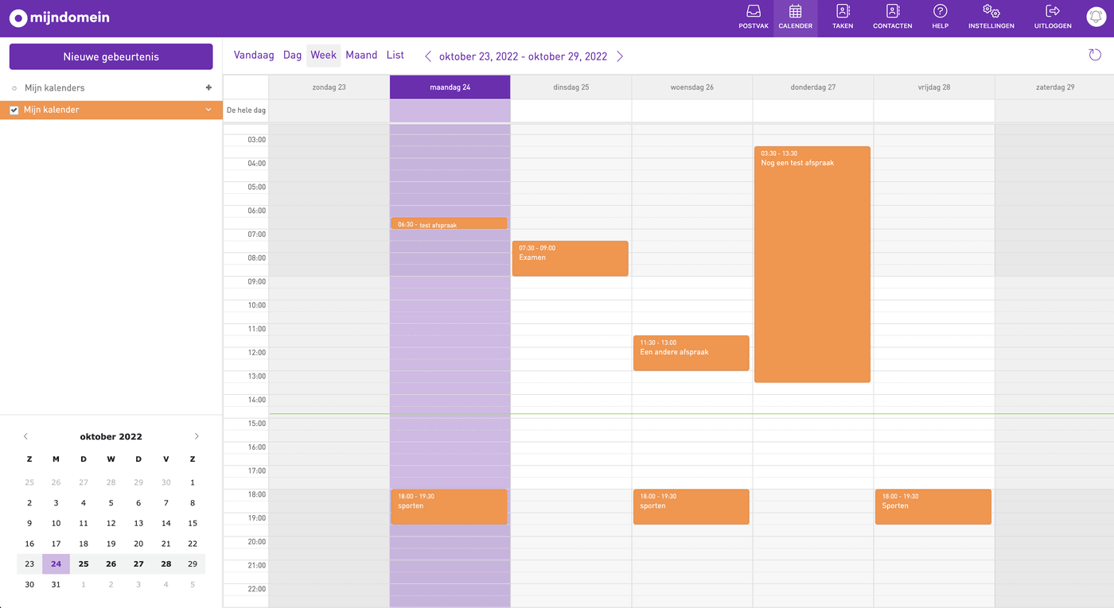Image resolution: width=1114 pixels, height=608 pixels.
Task: Add calendar with plus icon
Action: pos(208,87)
